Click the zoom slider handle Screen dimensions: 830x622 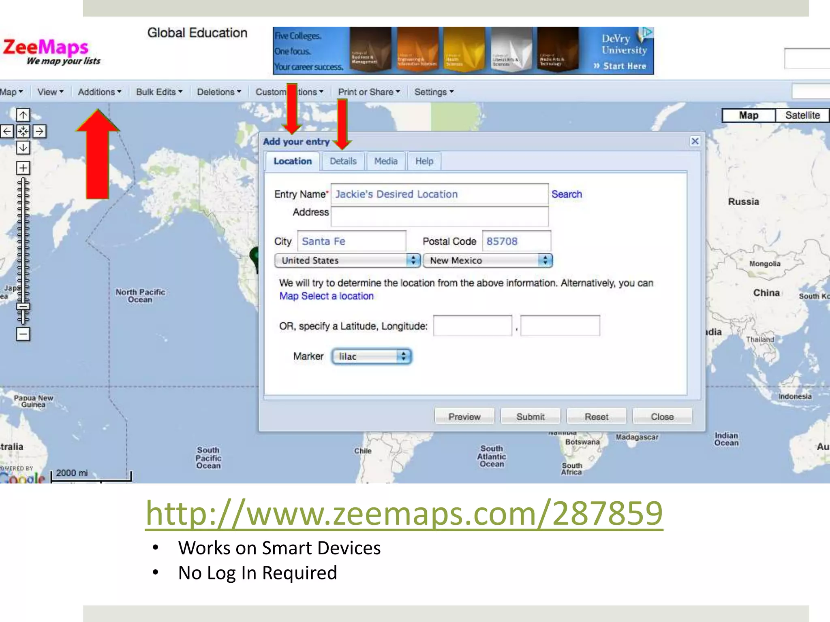point(23,307)
